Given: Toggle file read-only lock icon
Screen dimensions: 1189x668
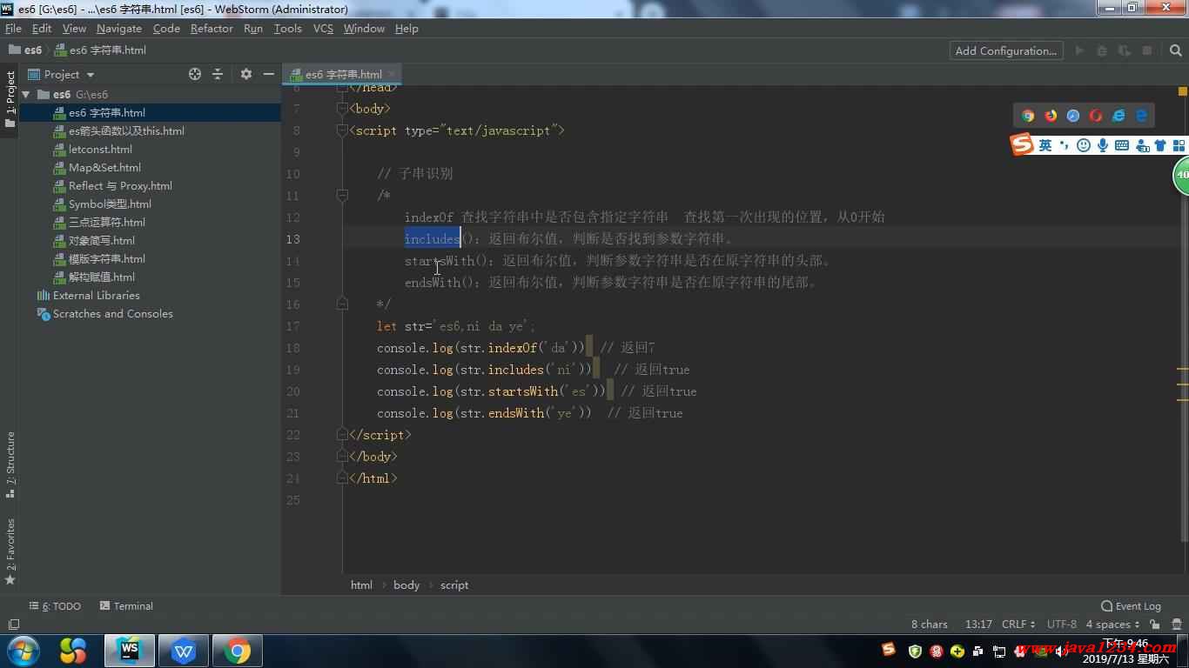Looking at the screenshot, I should (1154, 625).
